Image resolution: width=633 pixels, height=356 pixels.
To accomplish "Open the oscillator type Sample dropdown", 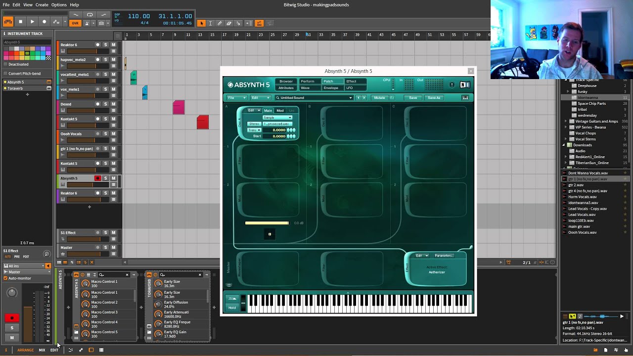I will click(x=277, y=117).
